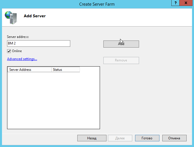Click the Create Server Farm title bar
This screenshot has width=194, height=147.
coord(97,4)
